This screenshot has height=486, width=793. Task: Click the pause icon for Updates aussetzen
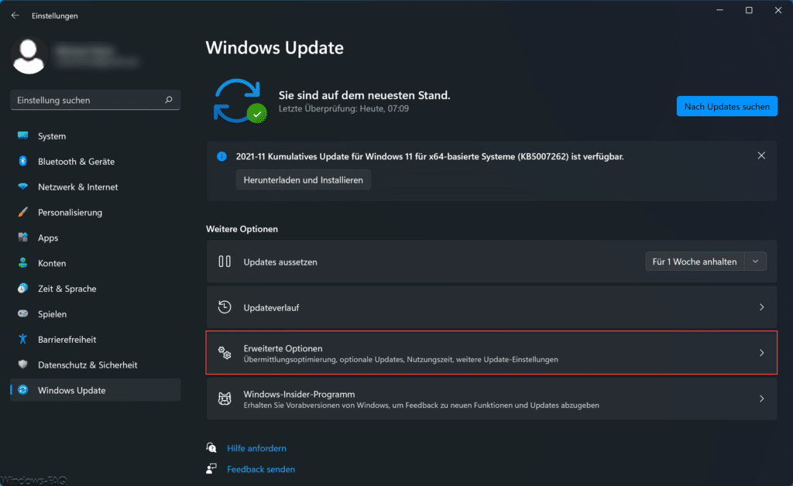tap(225, 262)
